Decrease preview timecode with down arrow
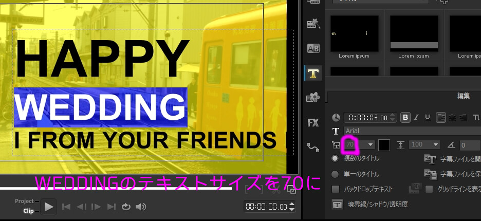Viewport: 481px width, 221px height. (292, 209)
